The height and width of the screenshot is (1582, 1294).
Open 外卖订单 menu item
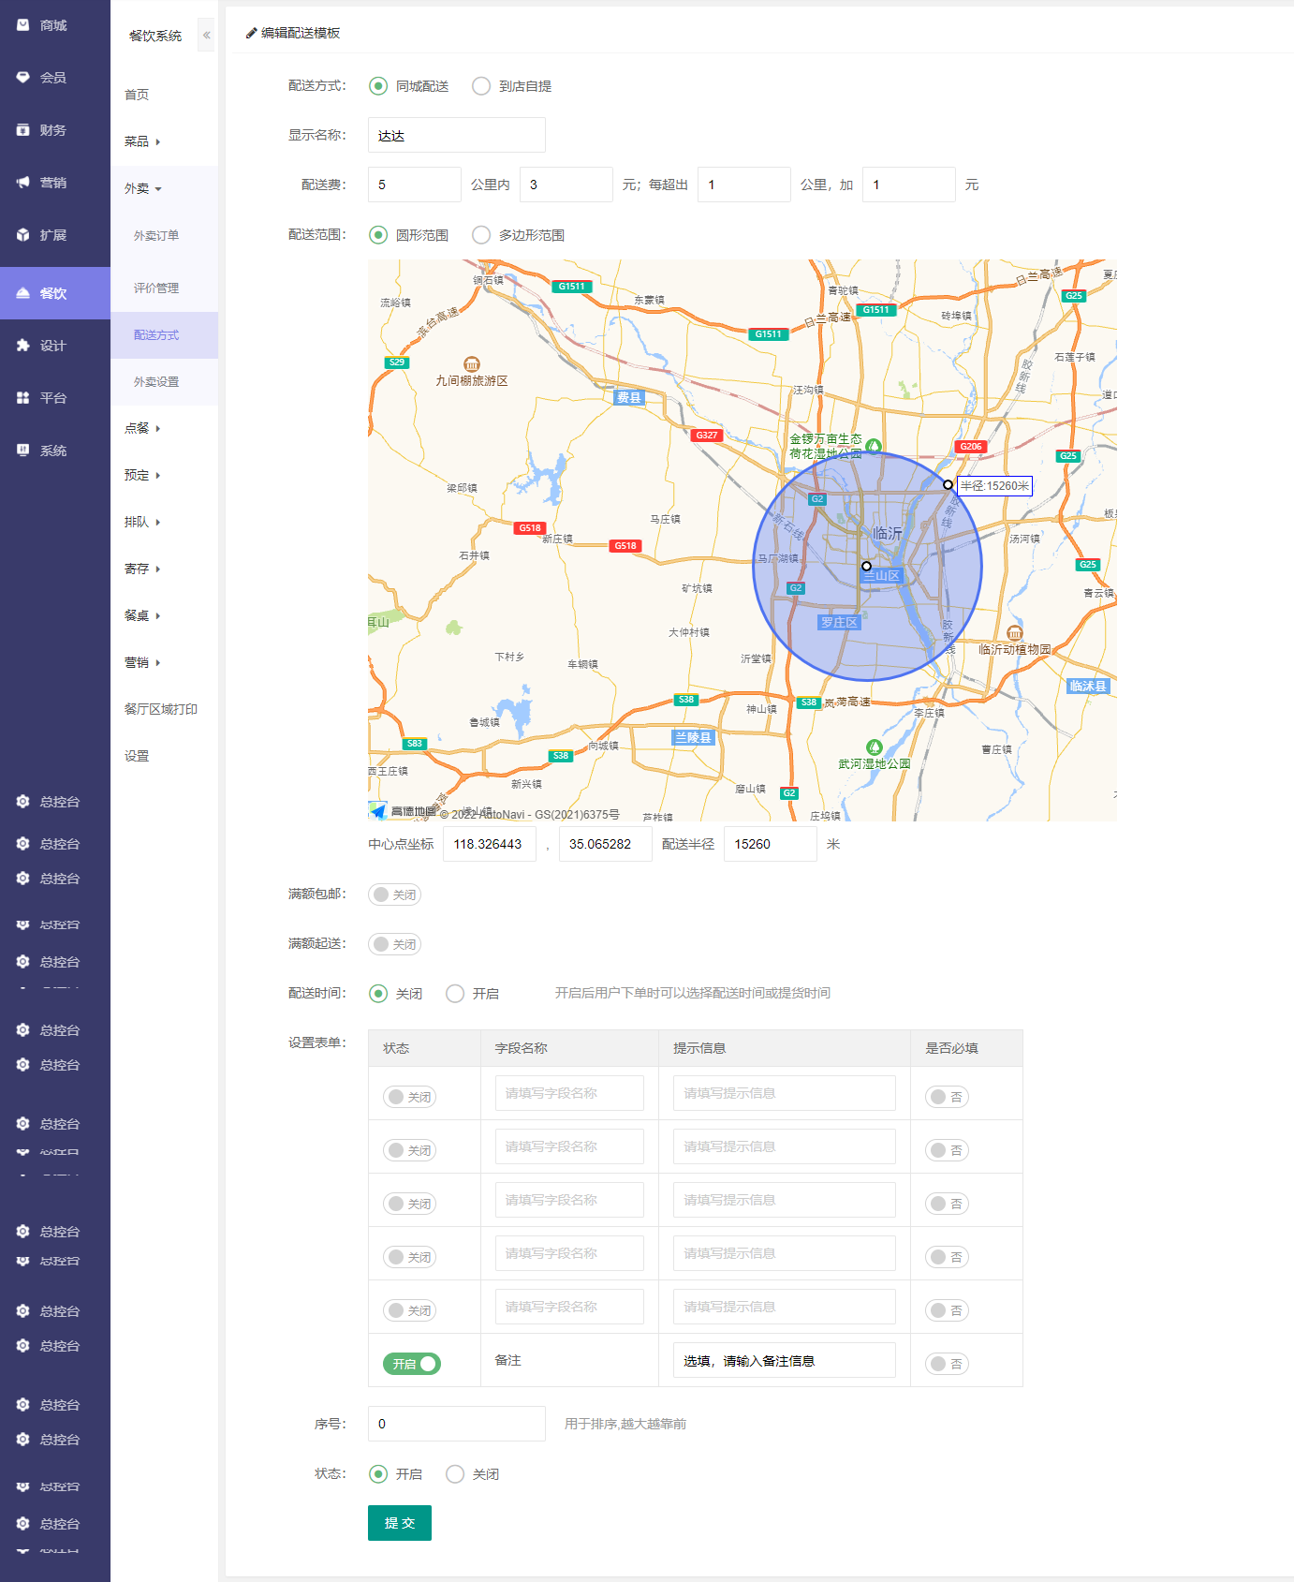click(x=156, y=236)
